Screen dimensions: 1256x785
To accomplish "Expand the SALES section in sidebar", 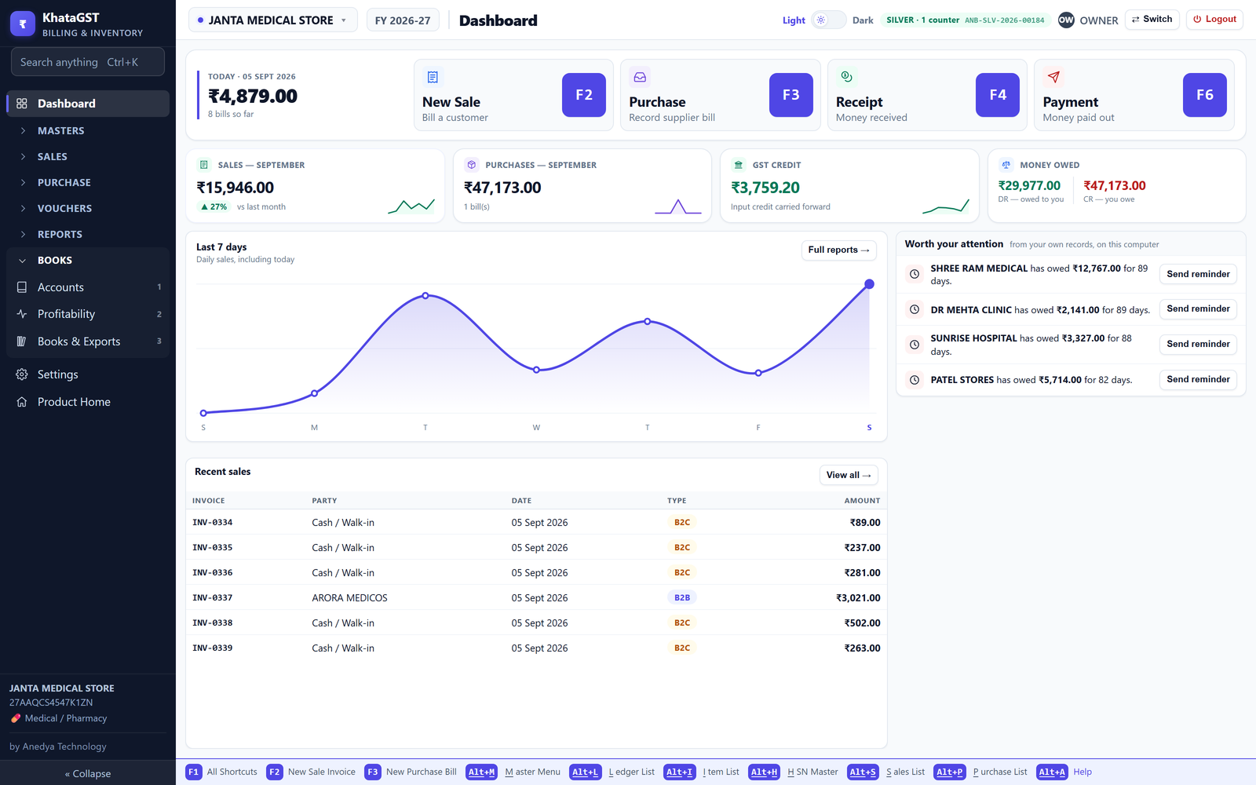I will (88, 157).
